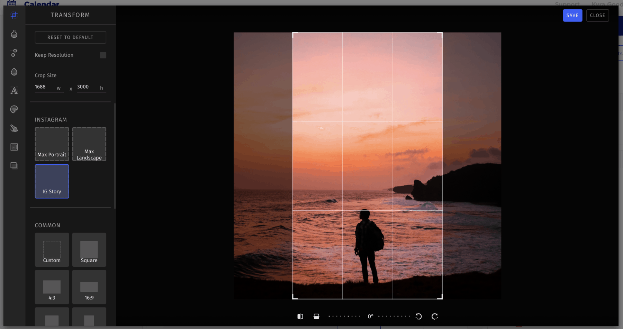
Task: Click the COMMON section heading
Action: click(x=47, y=225)
